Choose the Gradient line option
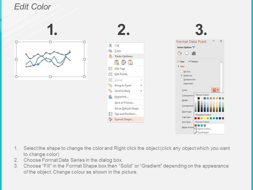The width and height of the screenshot is (253, 190). pos(182,79)
